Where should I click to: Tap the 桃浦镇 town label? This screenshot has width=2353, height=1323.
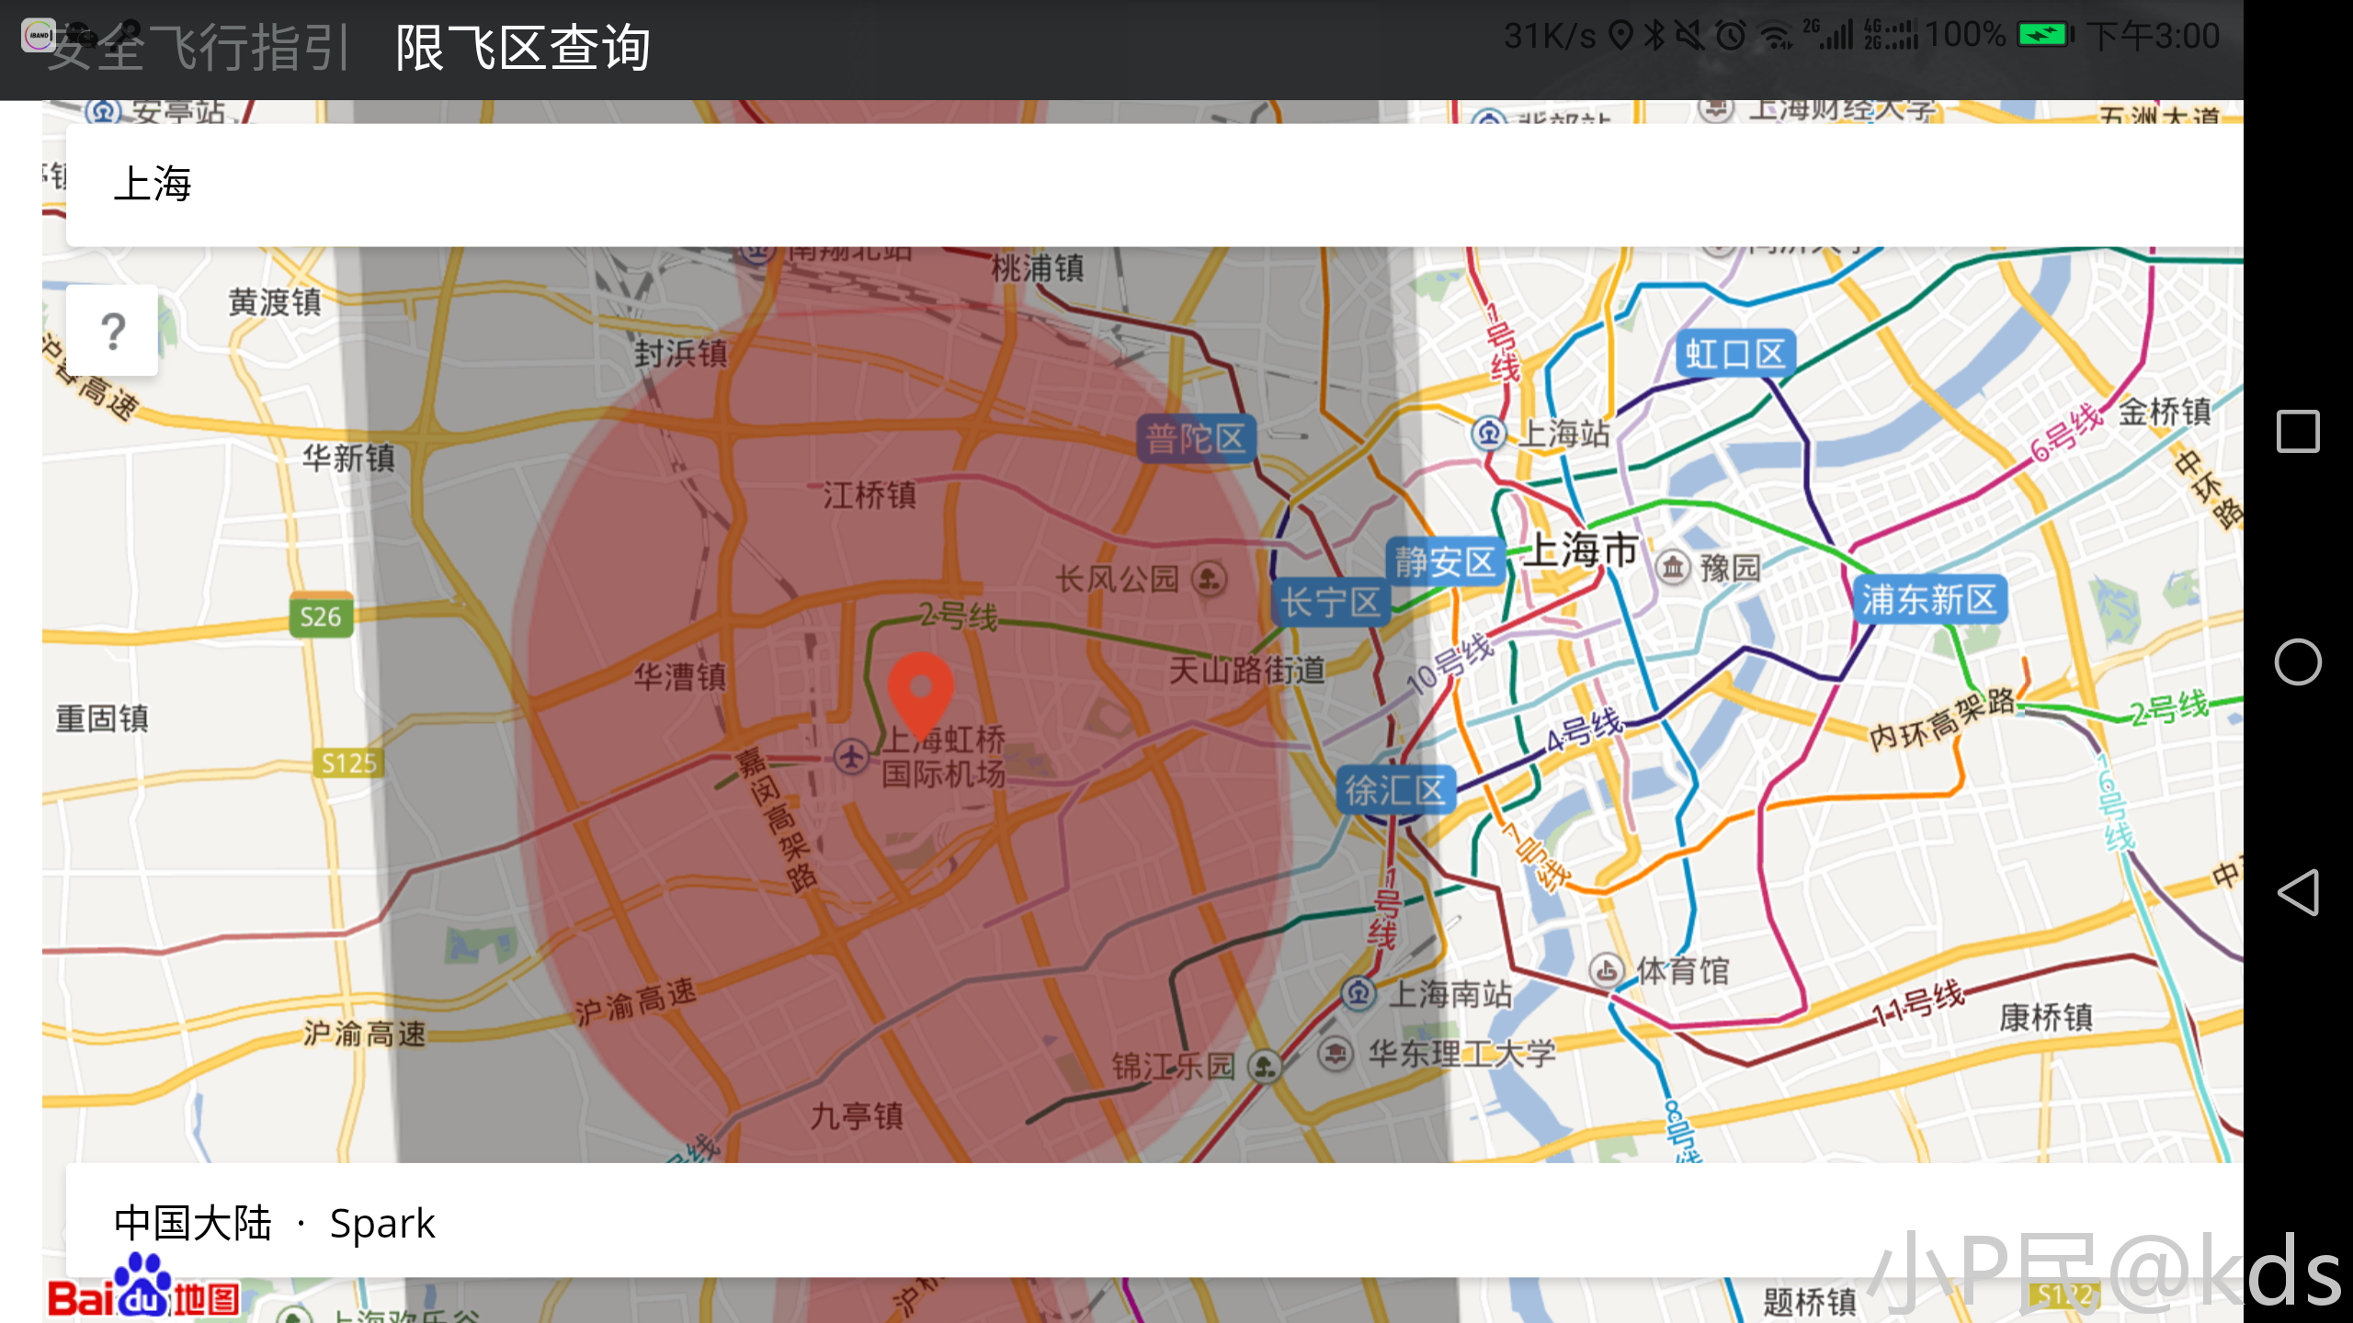pos(1038,268)
